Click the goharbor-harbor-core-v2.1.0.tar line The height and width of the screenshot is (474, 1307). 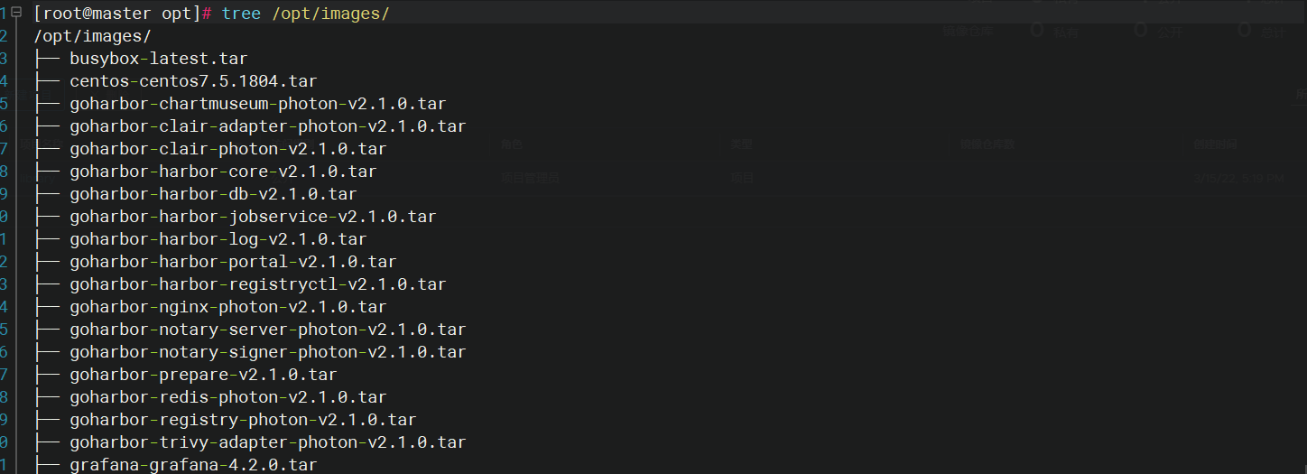point(223,172)
